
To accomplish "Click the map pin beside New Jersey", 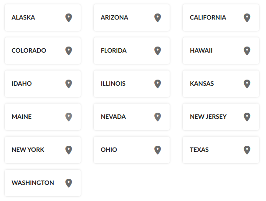I will coord(247,117).
